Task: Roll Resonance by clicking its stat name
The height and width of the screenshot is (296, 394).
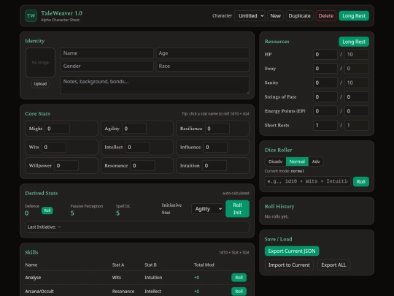Action: [116, 166]
